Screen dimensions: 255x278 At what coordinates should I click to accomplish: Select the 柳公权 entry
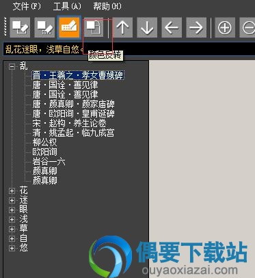point(44,142)
